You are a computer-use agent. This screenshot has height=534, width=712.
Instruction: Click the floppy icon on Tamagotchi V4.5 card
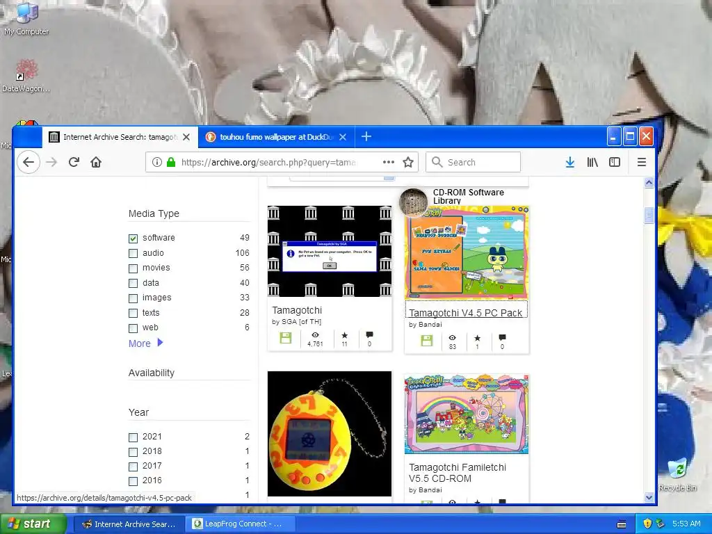pos(427,341)
